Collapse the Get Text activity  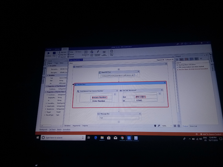tap(162, 90)
